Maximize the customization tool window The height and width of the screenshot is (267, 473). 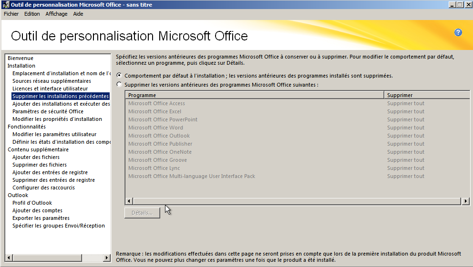(460, 5)
